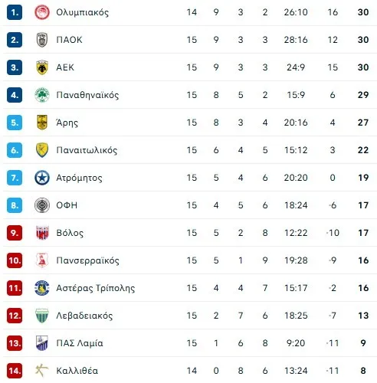Screen dimensions: 377x383
Task: Click the PAOK club crest icon
Action: (42, 40)
